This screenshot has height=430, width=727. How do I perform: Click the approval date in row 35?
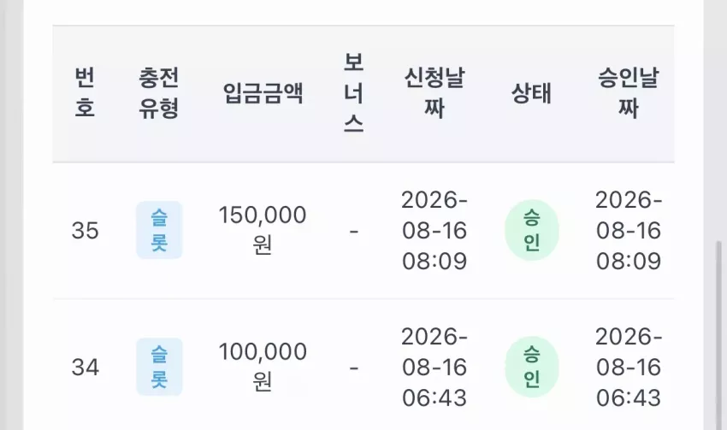629,230
